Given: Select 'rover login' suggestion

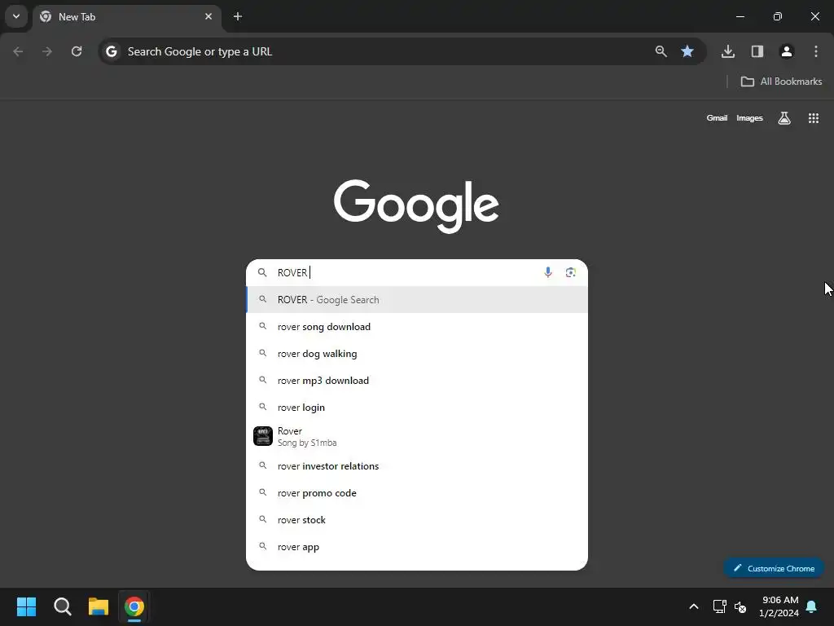Looking at the screenshot, I should (417, 408).
